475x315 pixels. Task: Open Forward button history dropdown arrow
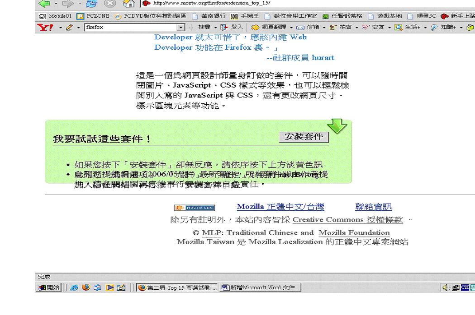pos(80,4)
